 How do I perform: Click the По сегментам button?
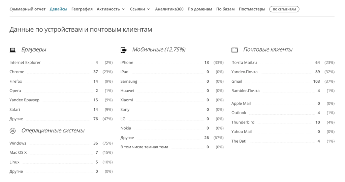(284, 9)
